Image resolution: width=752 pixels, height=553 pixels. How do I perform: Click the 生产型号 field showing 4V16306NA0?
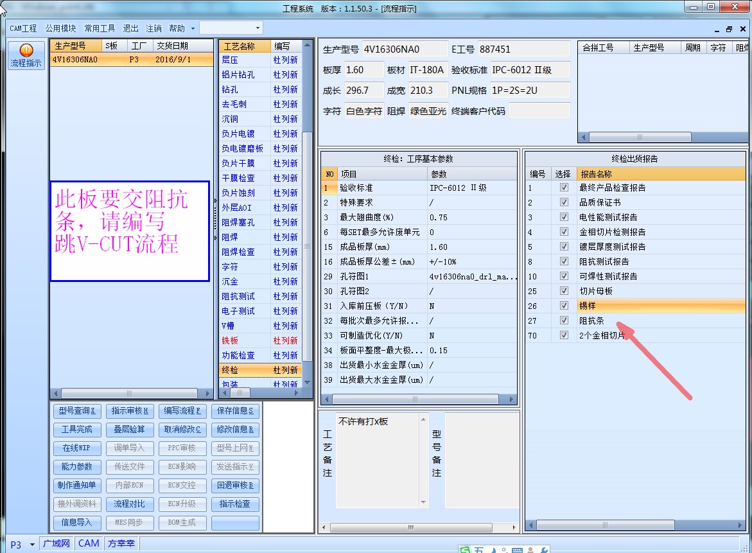[405, 49]
